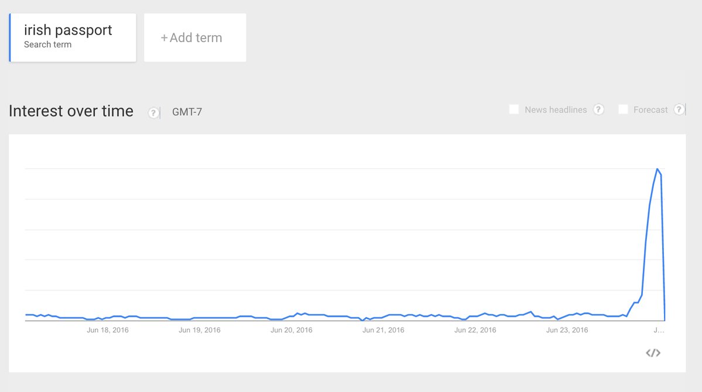The height and width of the screenshot is (392, 702).
Task: Click the Jun 21, 2016 date marker
Action: click(383, 330)
